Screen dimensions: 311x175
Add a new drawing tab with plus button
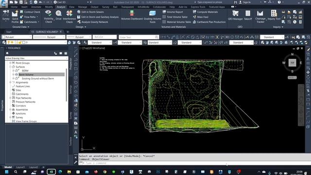tap(68, 32)
